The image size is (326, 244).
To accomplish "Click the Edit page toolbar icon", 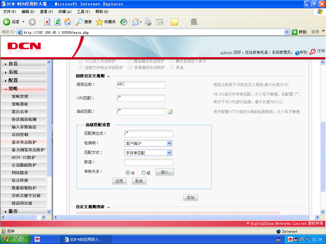I will (x=159, y=22).
